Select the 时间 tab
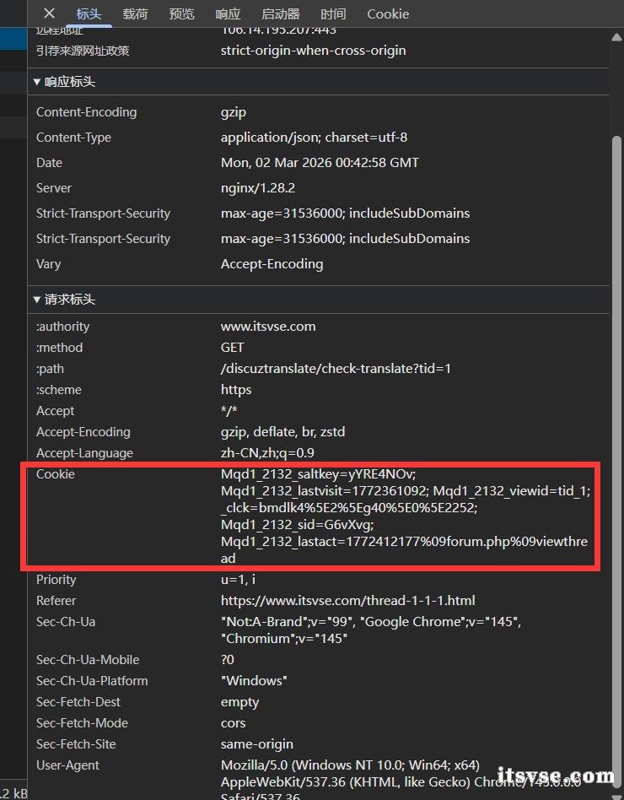This screenshot has width=624, height=800. coord(333,14)
